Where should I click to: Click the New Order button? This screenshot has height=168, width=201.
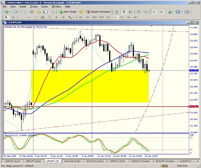click(68, 12)
